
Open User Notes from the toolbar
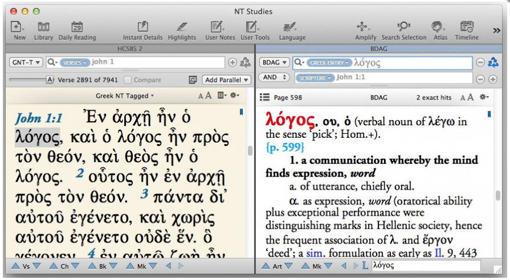(x=219, y=27)
